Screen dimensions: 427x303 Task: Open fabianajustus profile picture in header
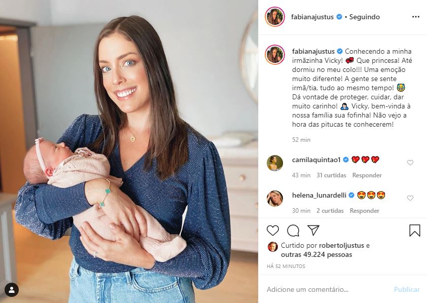pyautogui.click(x=275, y=17)
